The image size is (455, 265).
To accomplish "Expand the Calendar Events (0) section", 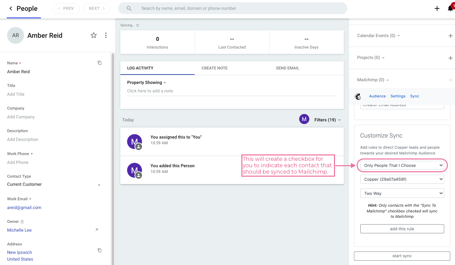I will click(379, 36).
